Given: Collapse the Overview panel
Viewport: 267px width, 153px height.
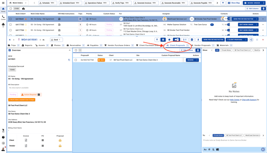Looking at the screenshot, I should (x=69, y=50).
